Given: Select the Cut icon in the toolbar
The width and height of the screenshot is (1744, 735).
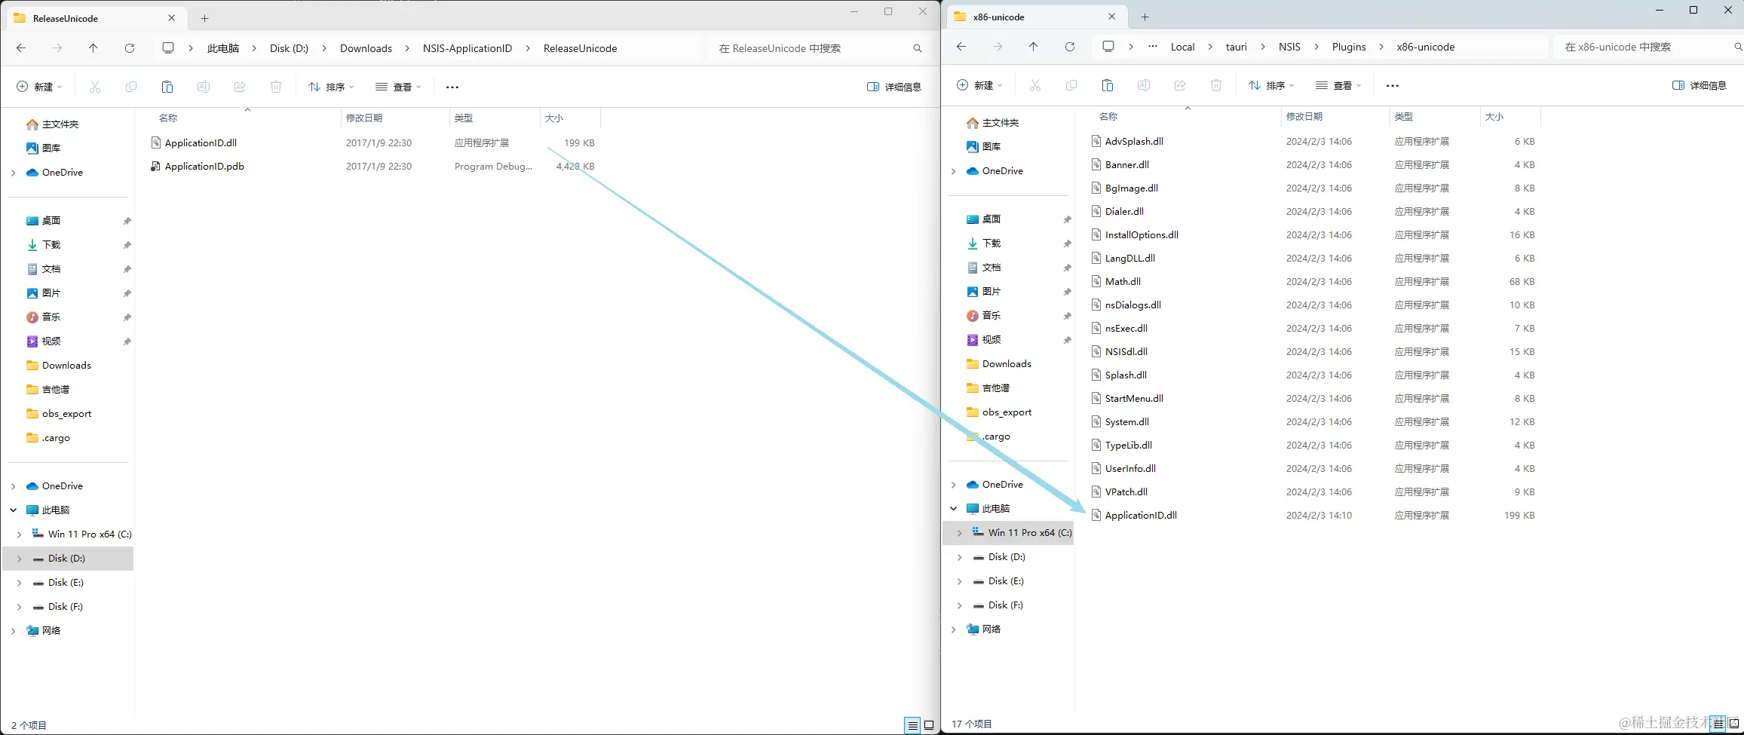Looking at the screenshot, I should coord(95,87).
